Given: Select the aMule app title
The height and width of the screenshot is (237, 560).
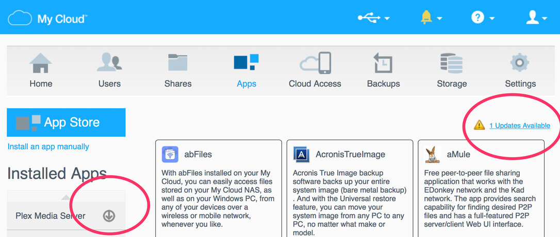Looking at the screenshot, I should (458, 155).
